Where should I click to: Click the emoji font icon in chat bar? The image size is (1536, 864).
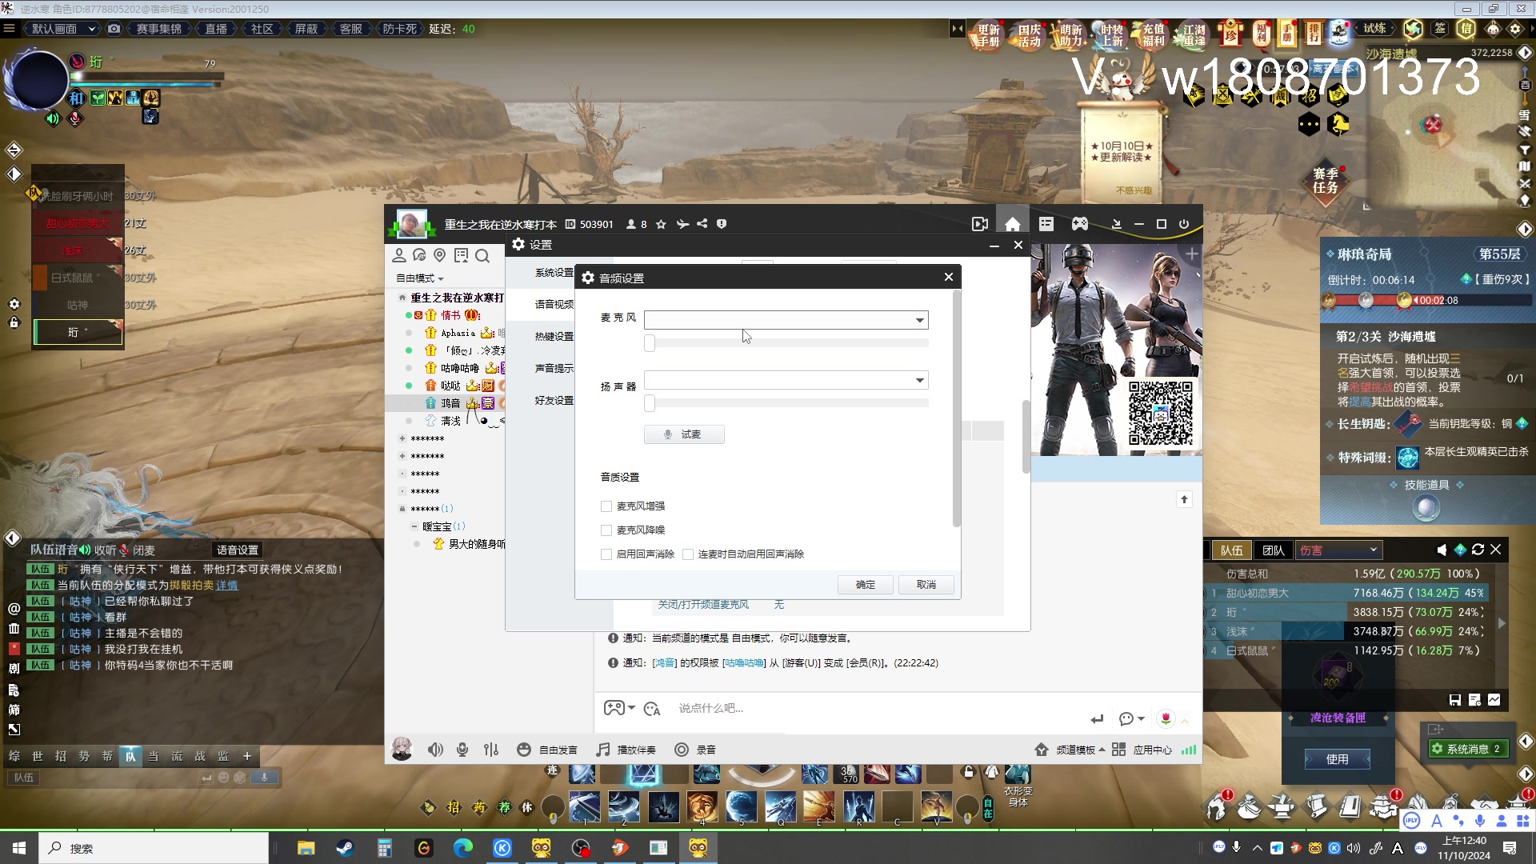coord(652,709)
